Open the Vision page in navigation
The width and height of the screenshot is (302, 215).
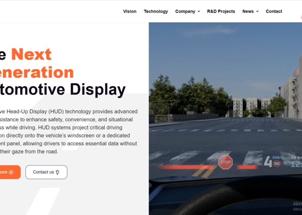click(x=130, y=11)
